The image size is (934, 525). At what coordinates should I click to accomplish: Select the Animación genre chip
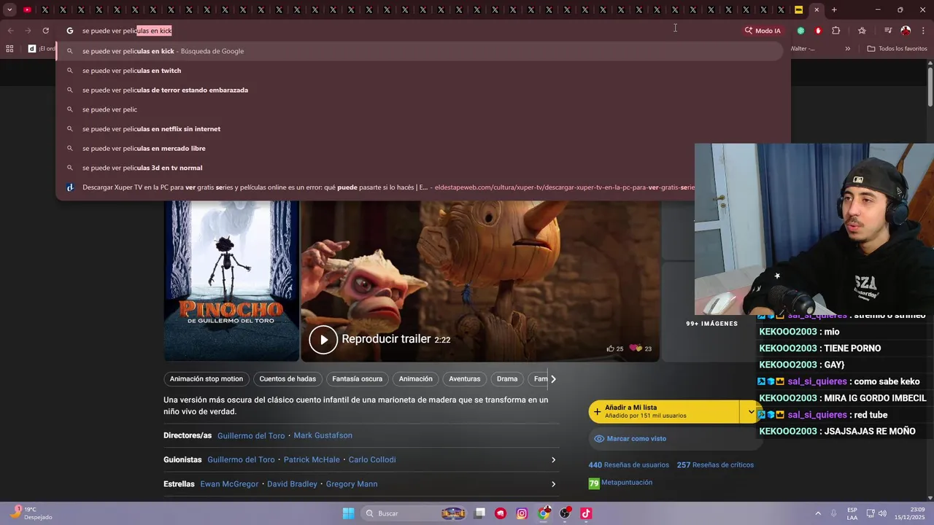(416, 379)
